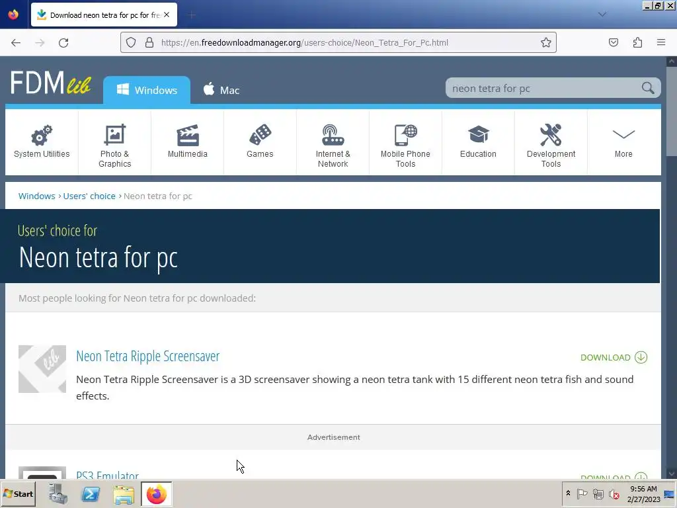The width and height of the screenshot is (677, 508).
Task: Click the muted volume tray icon
Action: pos(614,493)
